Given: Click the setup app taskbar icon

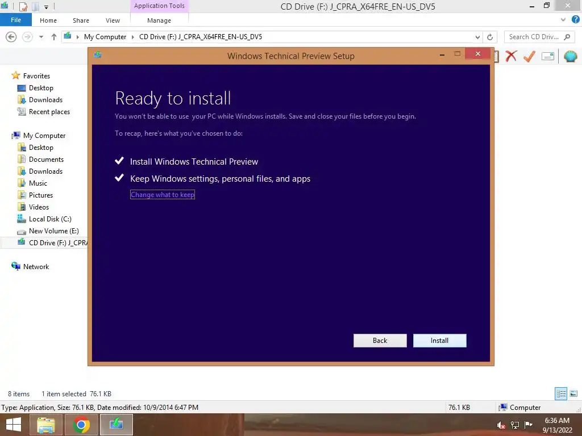Looking at the screenshot, I should (116, 425).
